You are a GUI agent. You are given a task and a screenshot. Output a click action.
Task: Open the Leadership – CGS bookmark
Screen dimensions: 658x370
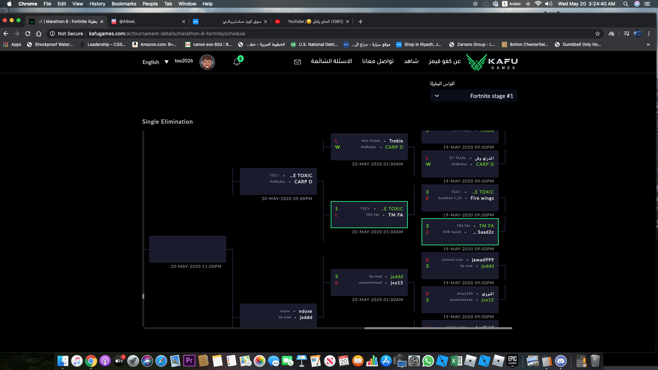pos(102,45)
